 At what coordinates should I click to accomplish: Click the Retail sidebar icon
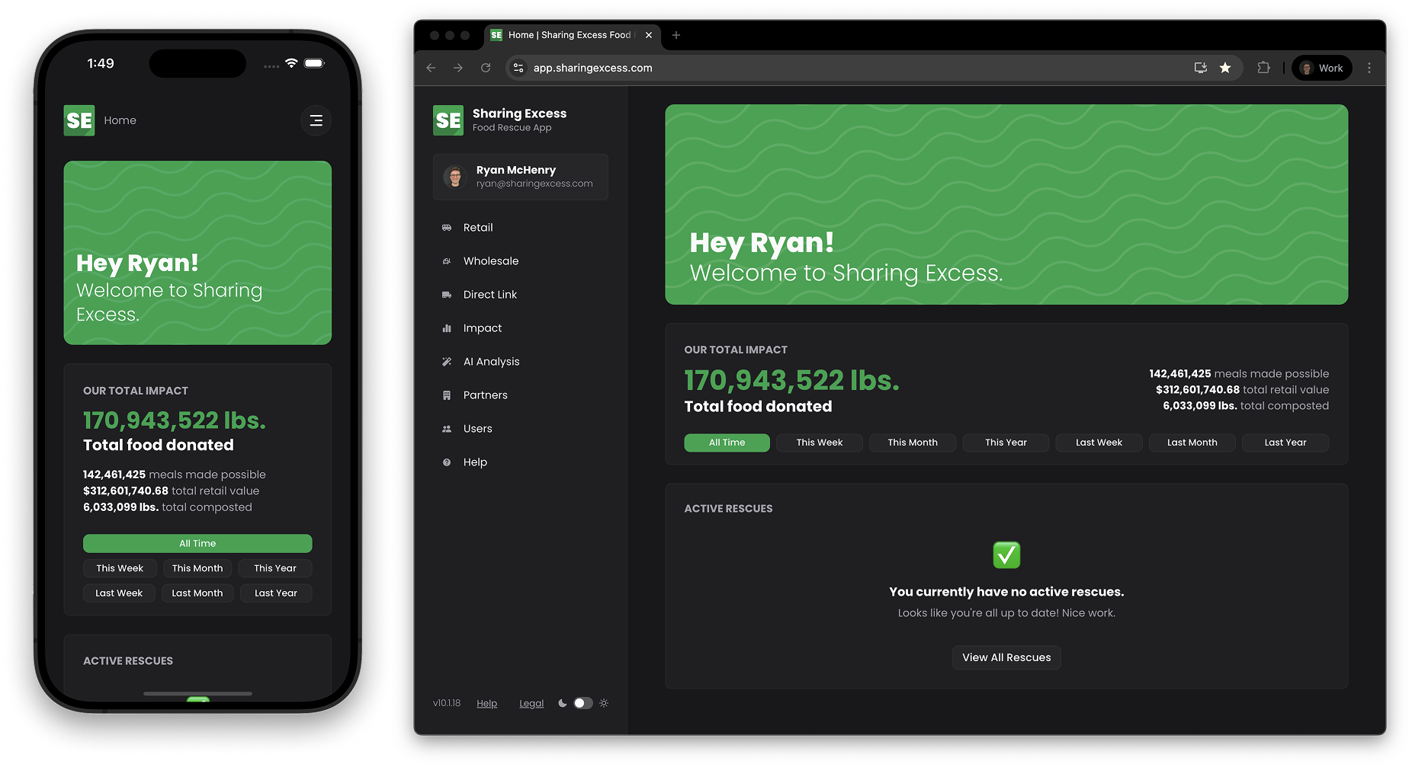pyautogui.click(x=447, y=228)
